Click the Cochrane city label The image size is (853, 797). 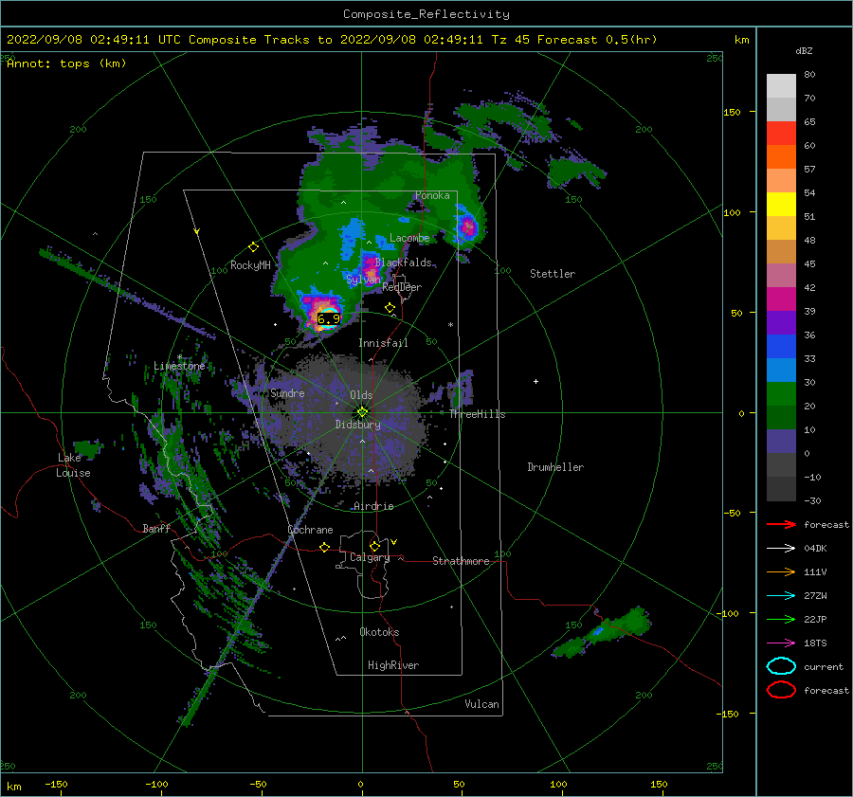point(310,530)
